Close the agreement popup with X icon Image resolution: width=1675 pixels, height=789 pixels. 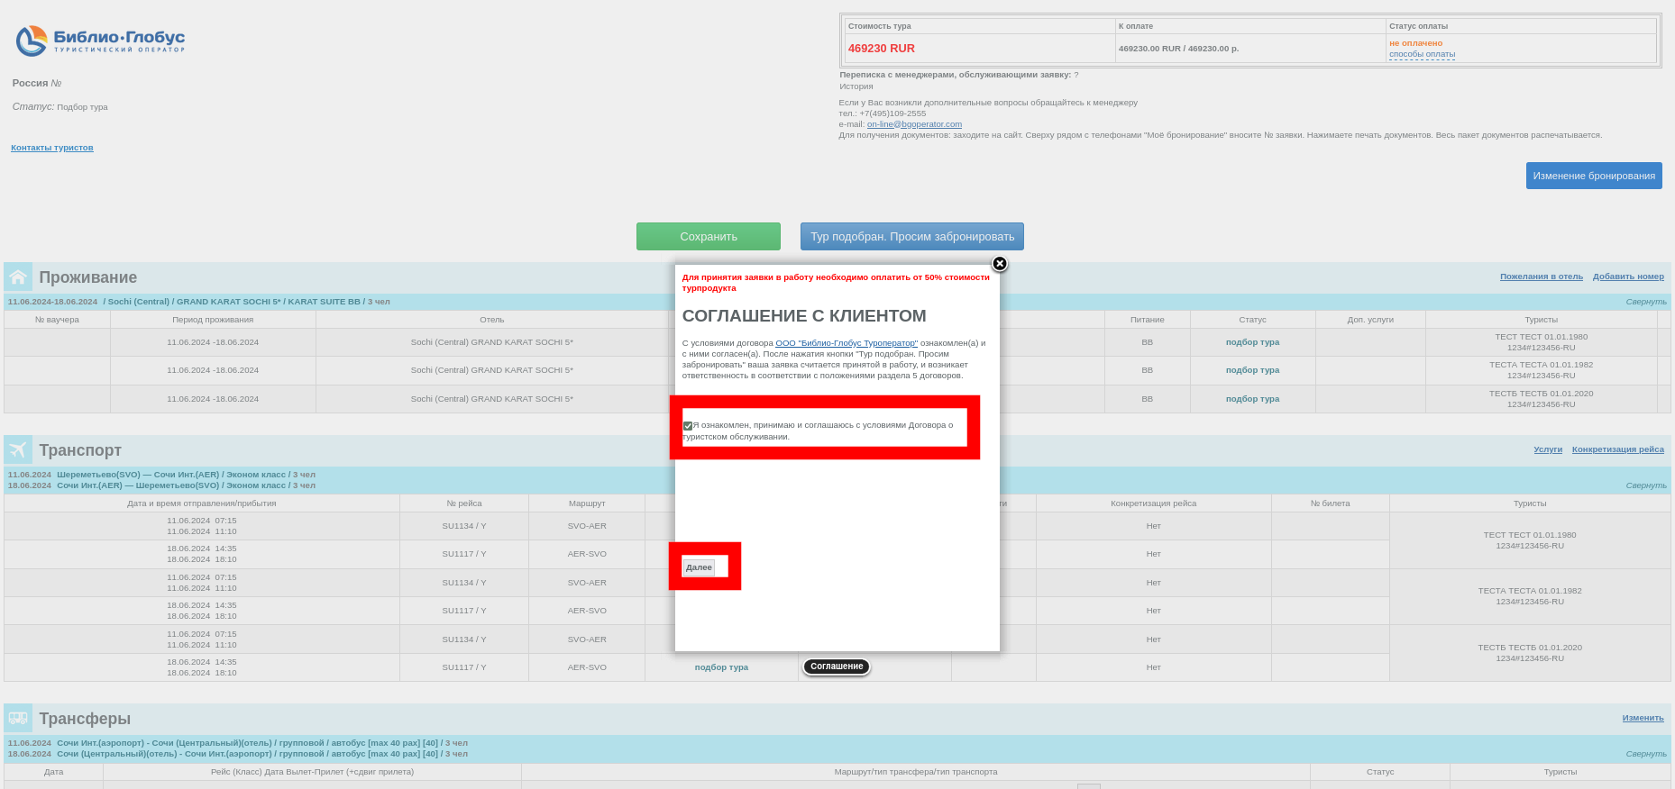pos(999,264)
